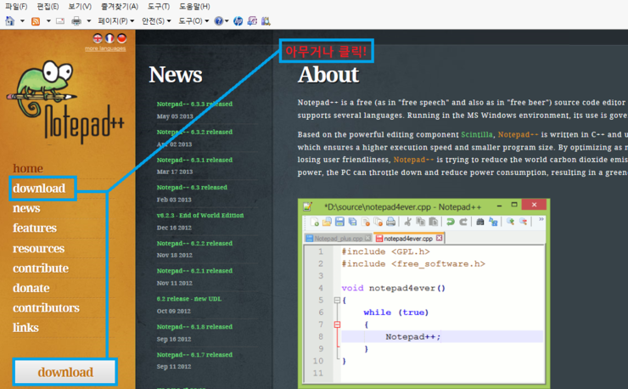This screenshot has height=389, width=628.
Task: Close the notepad4ever.cpp tab with its X
Action: coord(440,238)
